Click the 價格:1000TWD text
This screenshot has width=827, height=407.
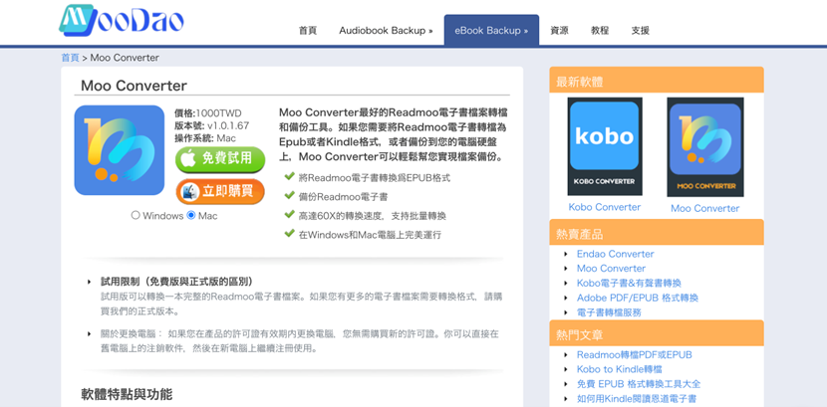tap(208, 113)
